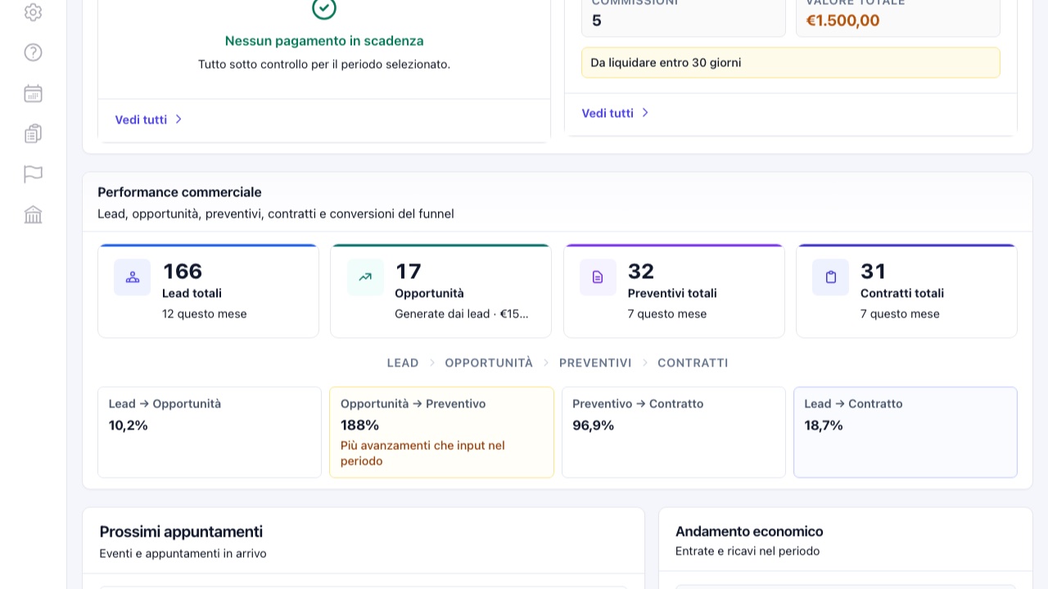1048x589 pixels.
Task: Open Vedi tutti link under payments
Action: 141,119
